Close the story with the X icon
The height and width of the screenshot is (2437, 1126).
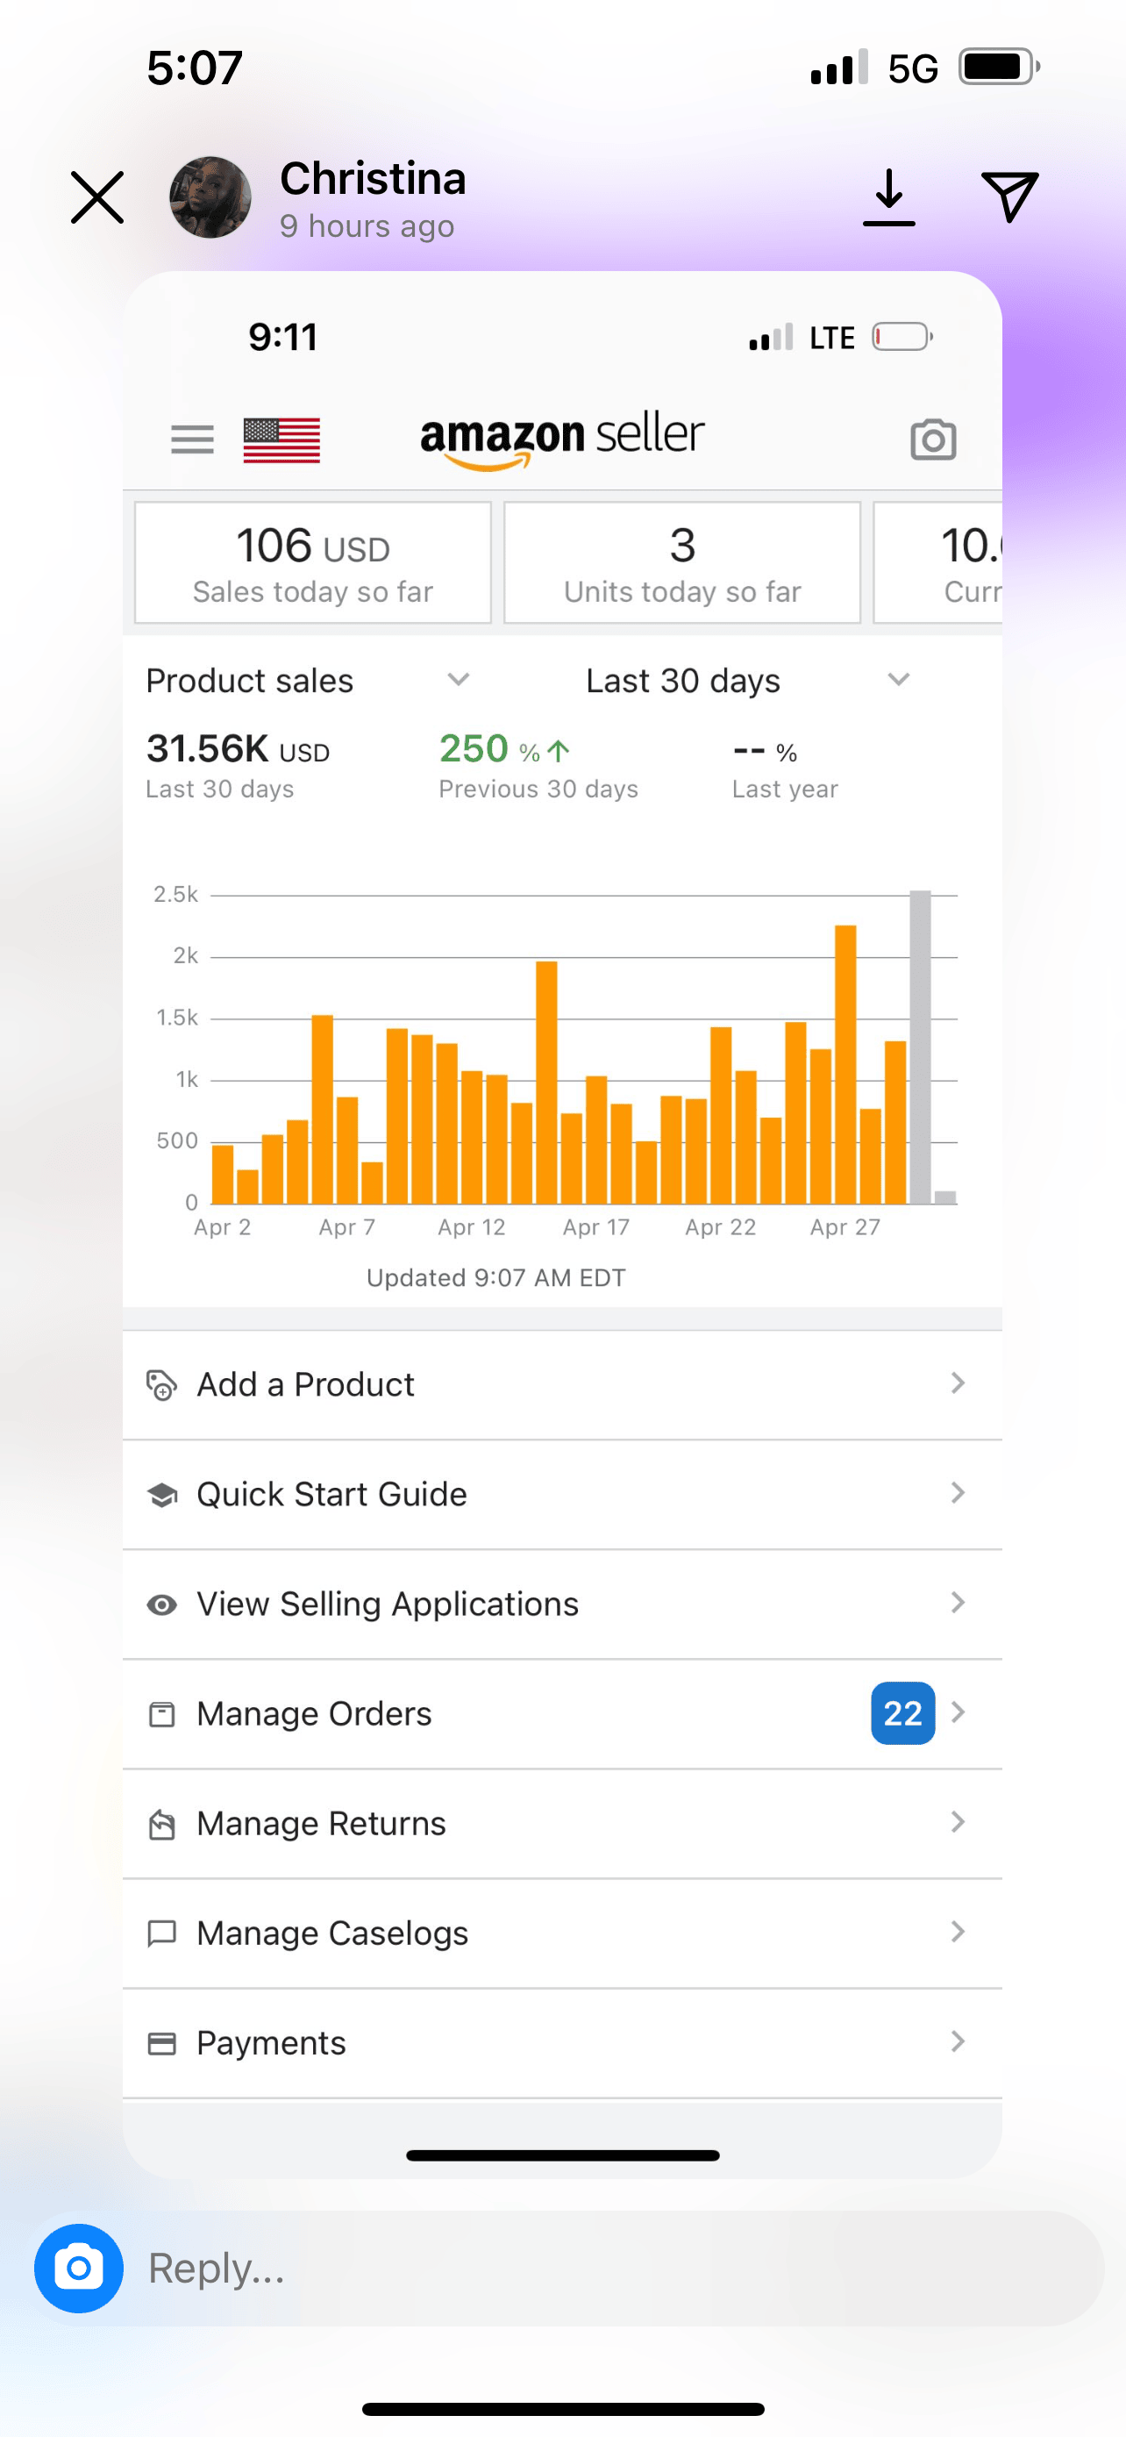[x=97, y=197]
